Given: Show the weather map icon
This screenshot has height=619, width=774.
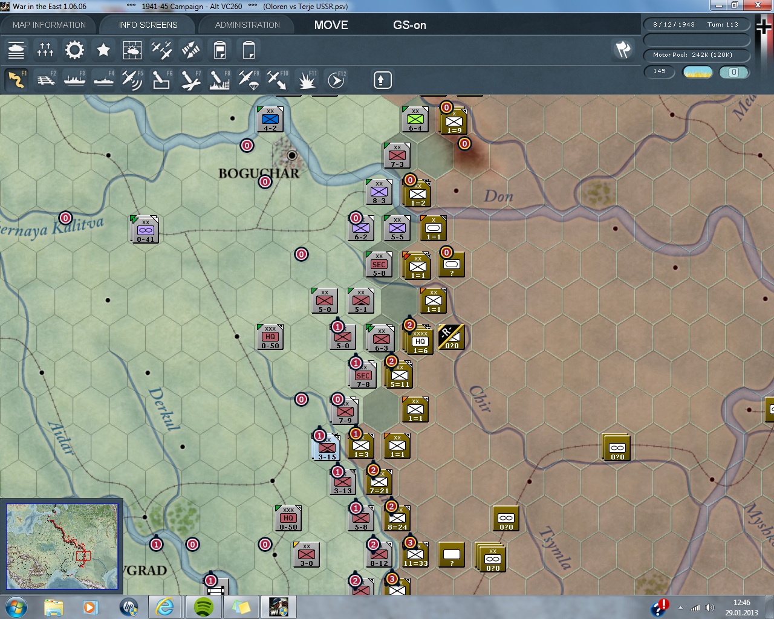Looking at the screenshot, I should (x=132, y=50).
